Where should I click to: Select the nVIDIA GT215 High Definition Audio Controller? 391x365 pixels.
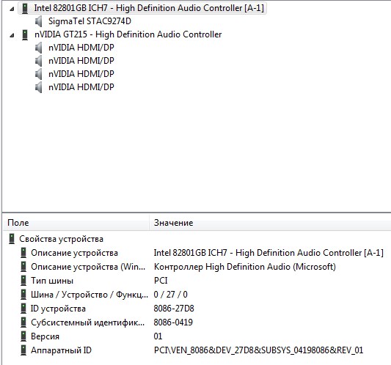coord(128,34)
